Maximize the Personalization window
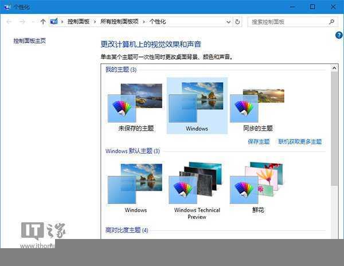The width and height of the screenshot is (344, 266). (x=312, y=7)
